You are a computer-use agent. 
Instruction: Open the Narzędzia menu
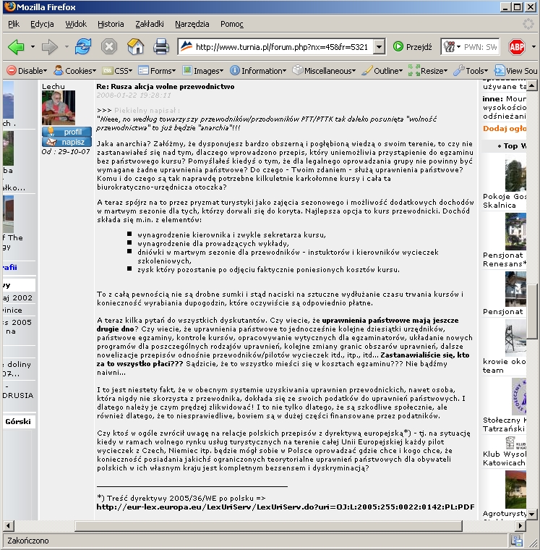[192, 24]
